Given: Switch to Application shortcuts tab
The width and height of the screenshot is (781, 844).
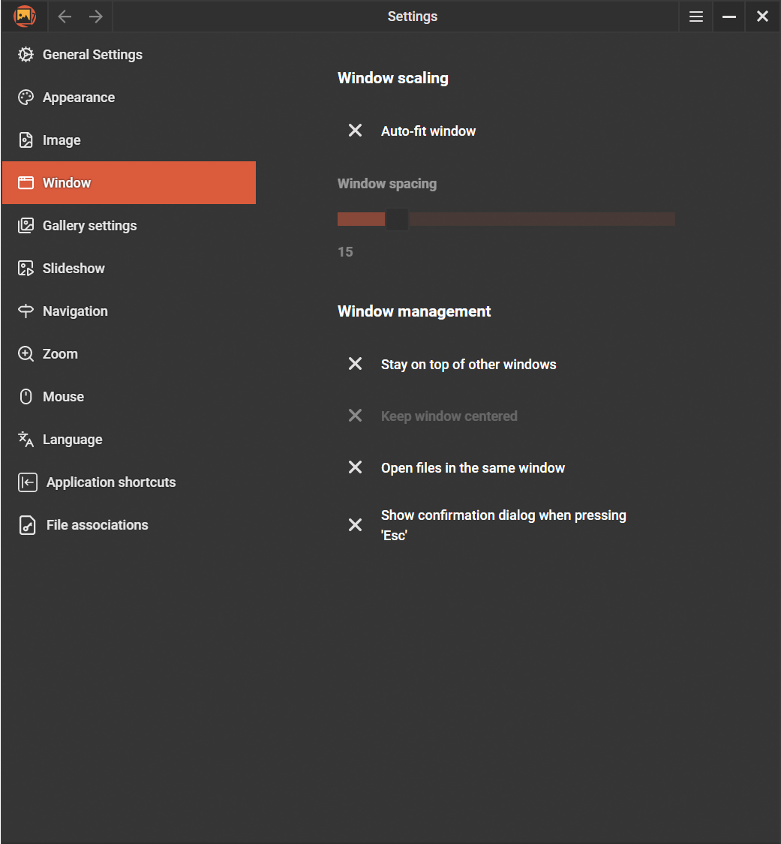Looking at the screenshot, I should click(x=110, y=482).
